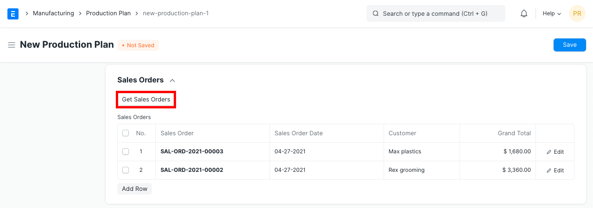This screenshot has width=593, height=208.
Task: Open the Help dropdown menu
Action: point(552,13)
